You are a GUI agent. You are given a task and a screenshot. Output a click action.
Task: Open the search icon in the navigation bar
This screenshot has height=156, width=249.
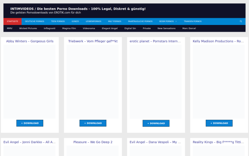(241, 21)
